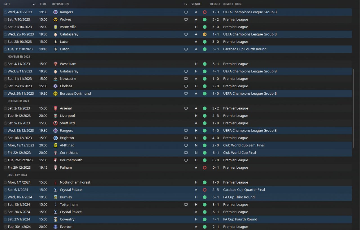Viewport: 360px width, 230px height.
Task: Click the Borussia Dortmund logo icon
Action: [55, 93]
